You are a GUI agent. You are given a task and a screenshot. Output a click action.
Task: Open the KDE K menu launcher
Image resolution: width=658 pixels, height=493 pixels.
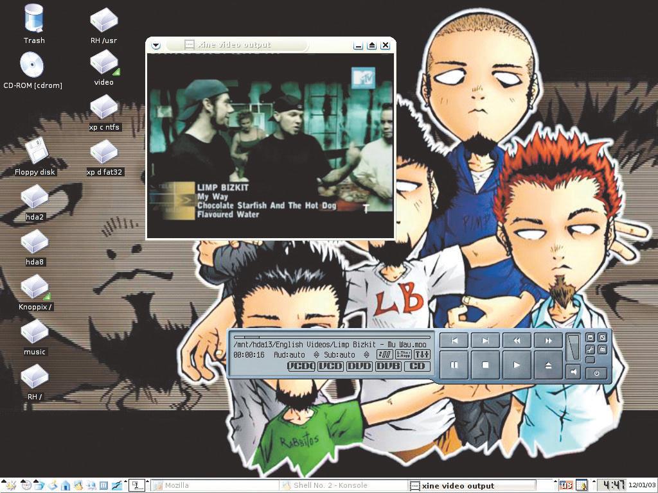point(11,485)
